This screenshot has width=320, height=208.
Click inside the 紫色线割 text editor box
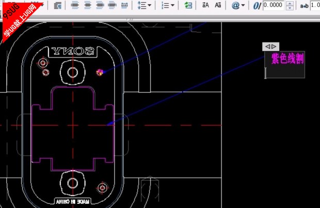285,65
